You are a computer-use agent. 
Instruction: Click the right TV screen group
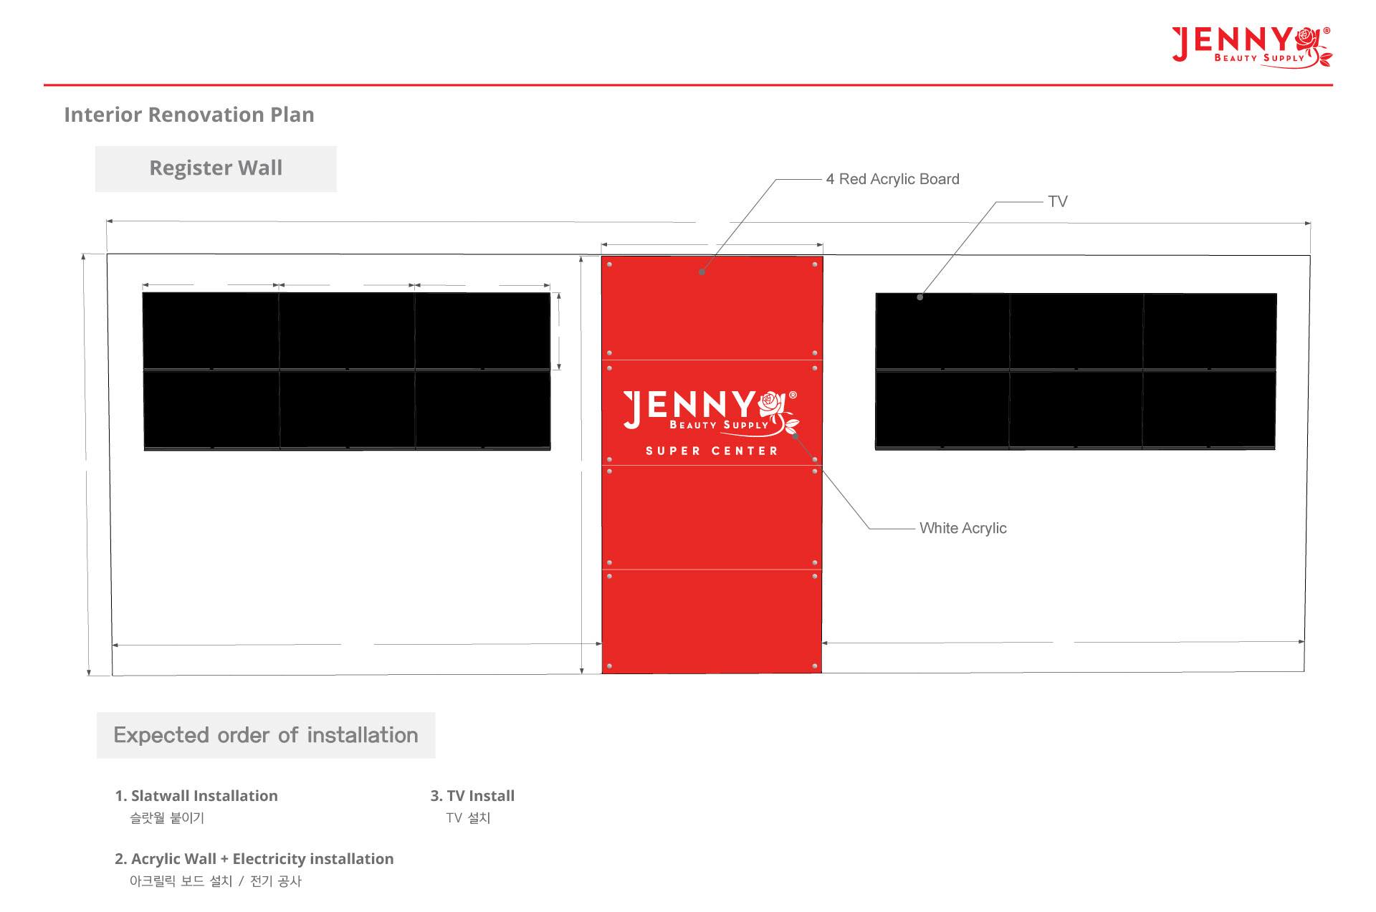coord(1076,371)
